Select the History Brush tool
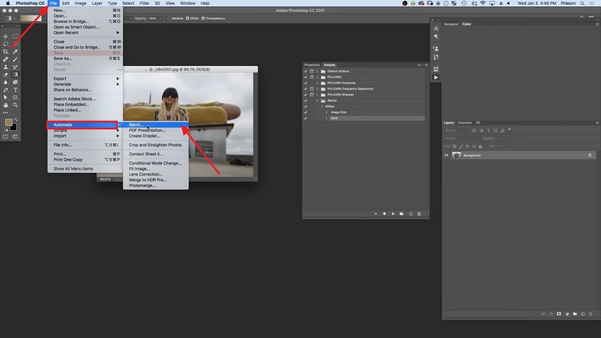This screenshot has height=338, width=601. click(x=15, y=67)
